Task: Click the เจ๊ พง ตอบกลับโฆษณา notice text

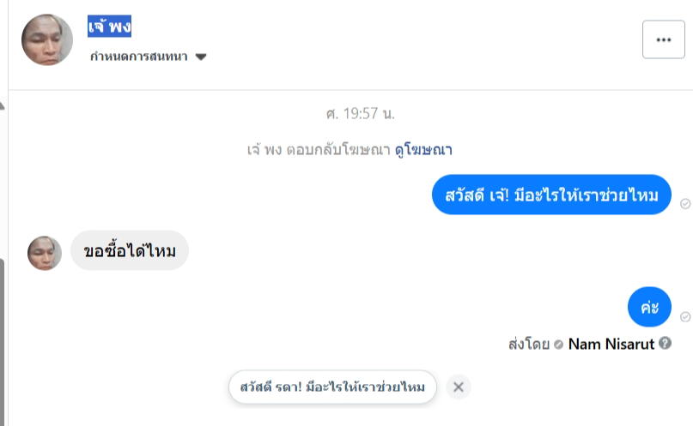Action: [318, 149]
